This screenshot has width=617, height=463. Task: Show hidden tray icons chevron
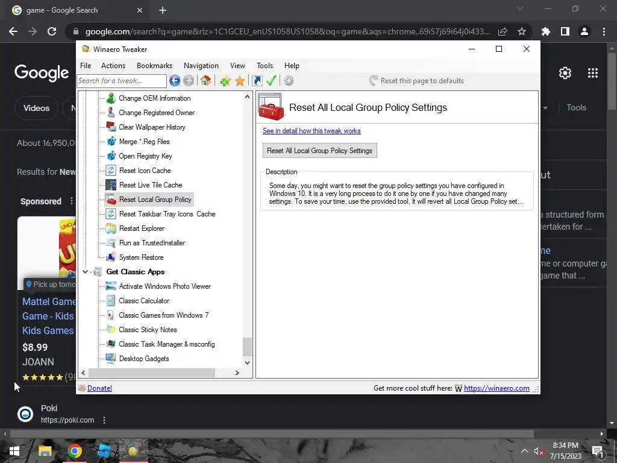(525, 451)
